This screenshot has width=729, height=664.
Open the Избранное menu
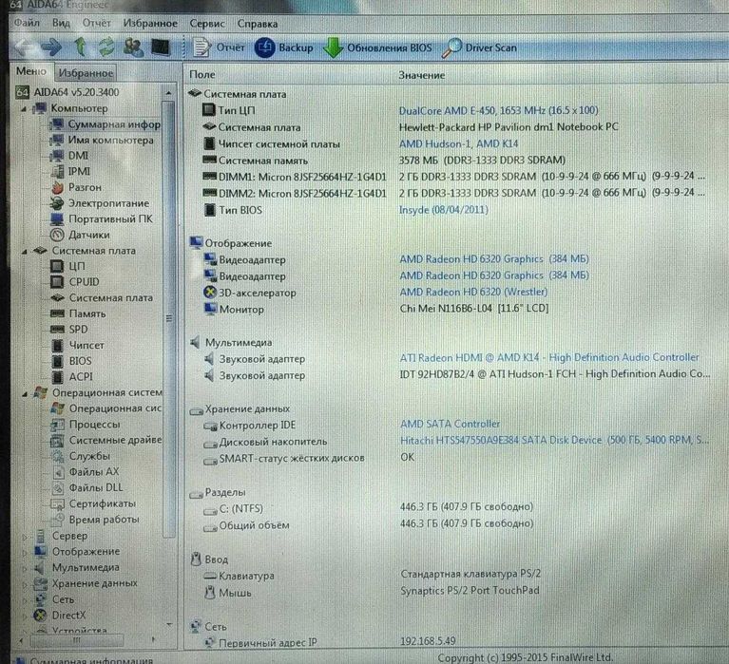150,23
